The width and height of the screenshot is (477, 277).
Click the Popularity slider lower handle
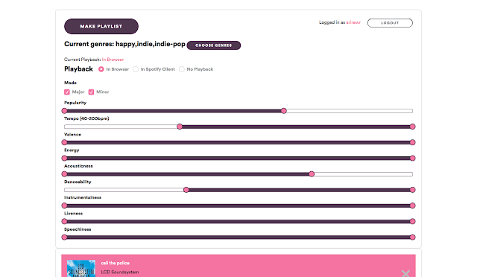tap(65, 111)
